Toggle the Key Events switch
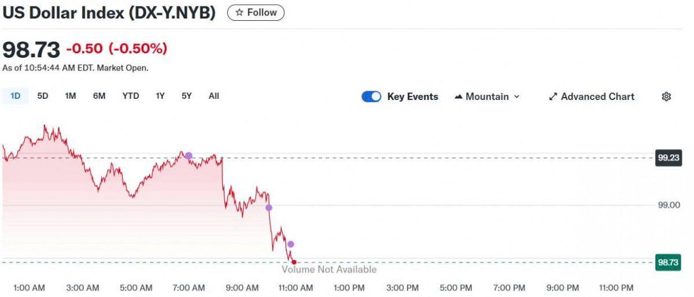 [371, 96]
